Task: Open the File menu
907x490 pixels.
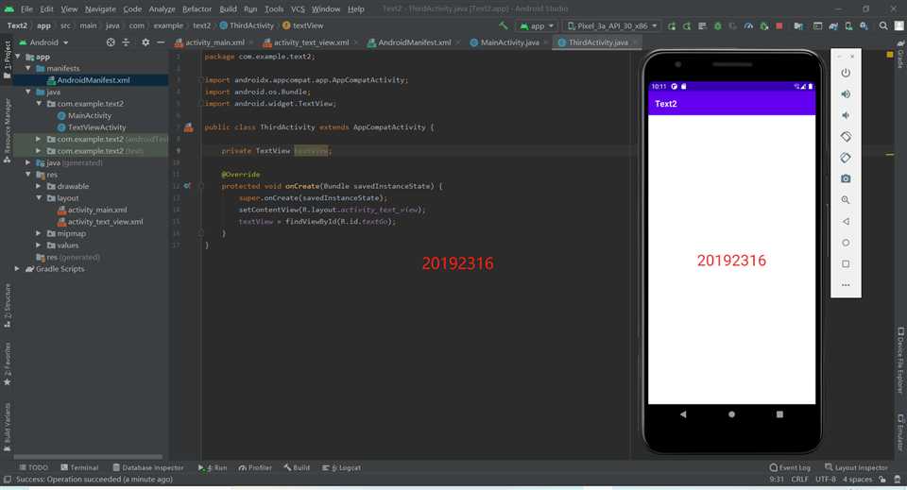Action: 26,8
